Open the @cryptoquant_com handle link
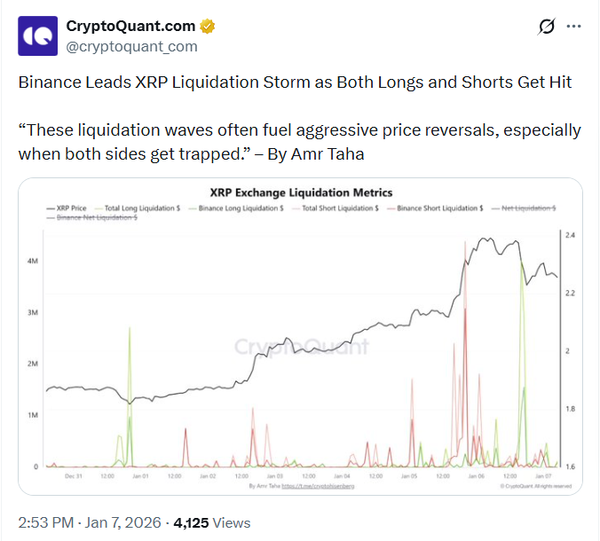Image resolution: width=600 pixels, height=541 pixels. 131,46
